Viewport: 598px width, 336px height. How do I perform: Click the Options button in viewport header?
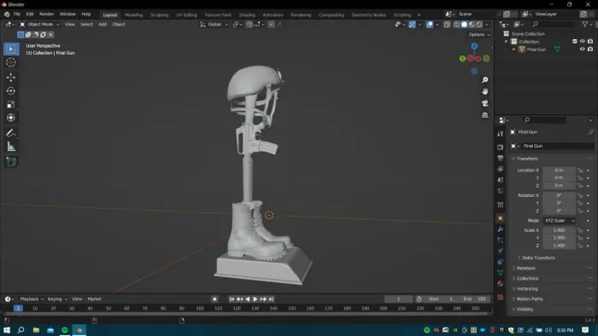coord(479,35)
